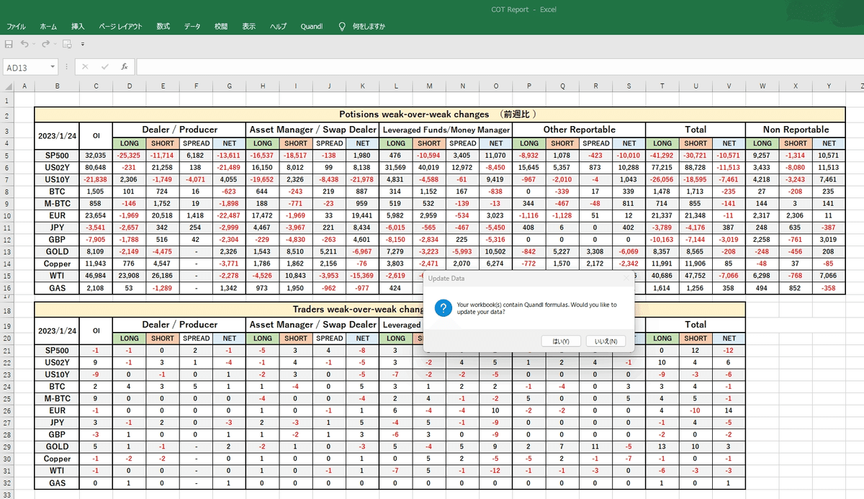This screenshot has height=499, width=864.
Task: Click the 47,752 Total SHORT cell for WTI
Action: click(x=696, y=276)
